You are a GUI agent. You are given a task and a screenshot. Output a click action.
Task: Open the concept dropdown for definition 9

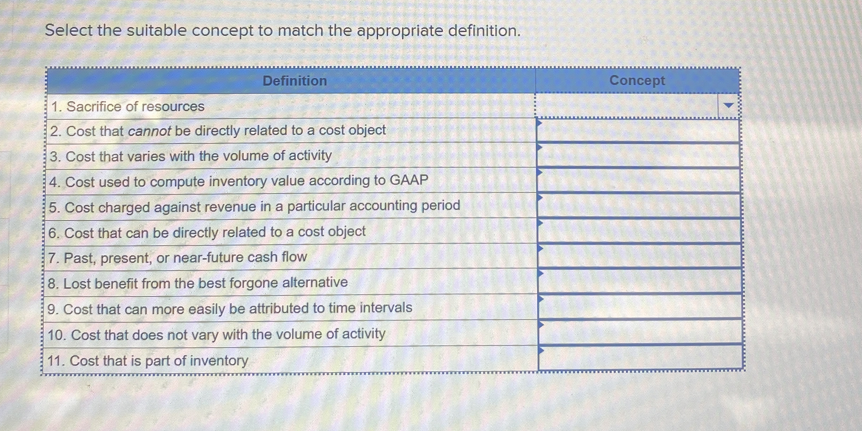pyautogui.click(x=635, y=309)
